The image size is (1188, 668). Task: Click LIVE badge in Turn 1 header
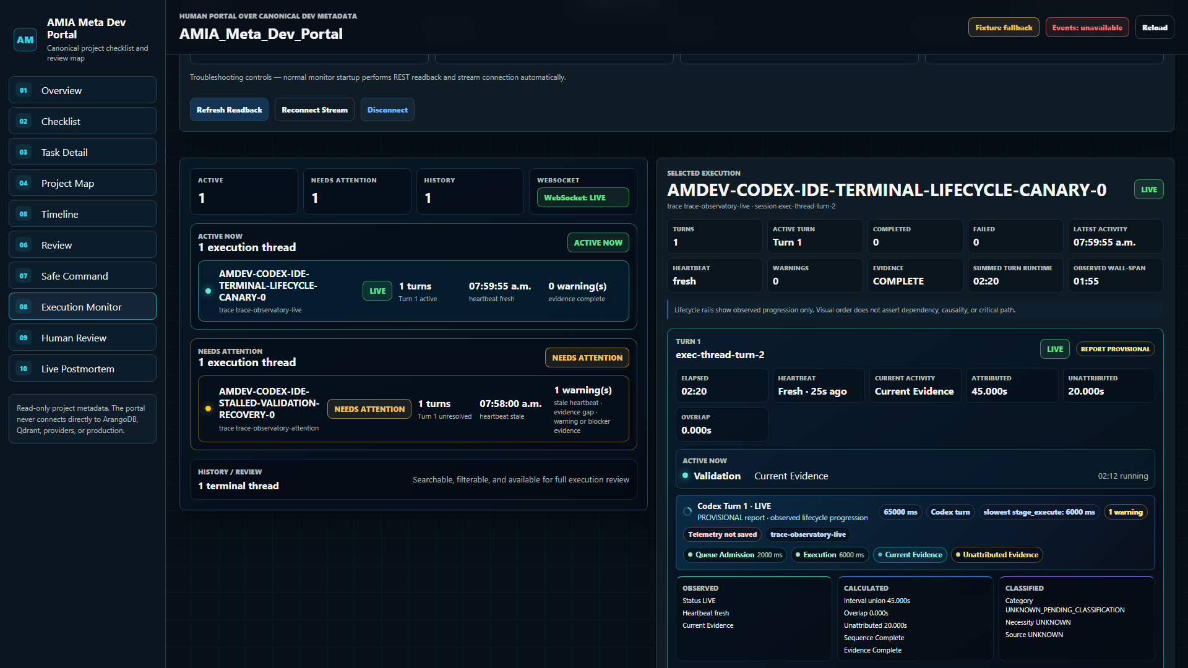1055,349
